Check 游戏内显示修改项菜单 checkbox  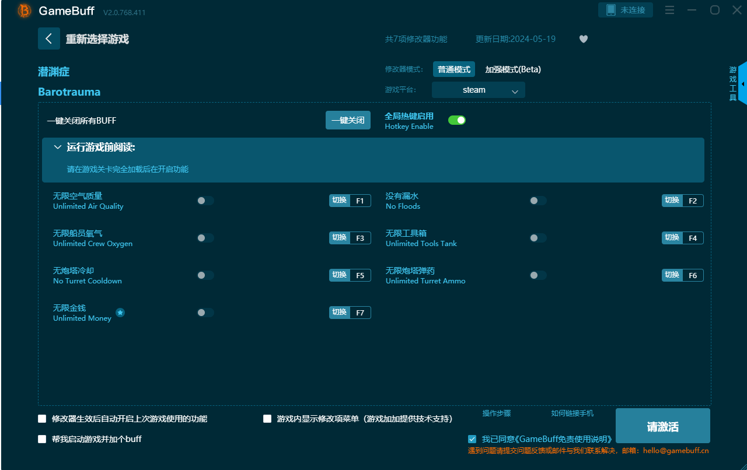(x=267, y=419)
